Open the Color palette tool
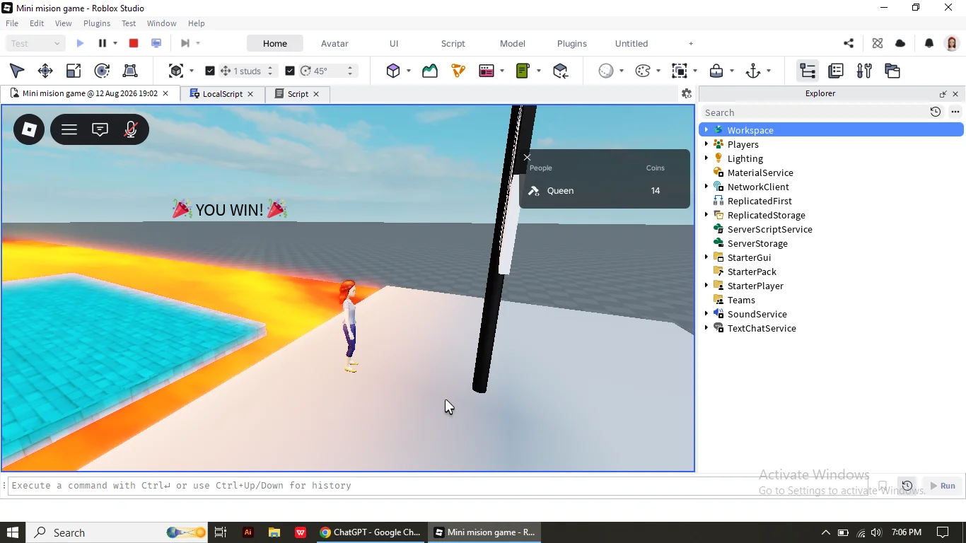The width and height of the screenshot is (966, 543). [x=643, y=71]
